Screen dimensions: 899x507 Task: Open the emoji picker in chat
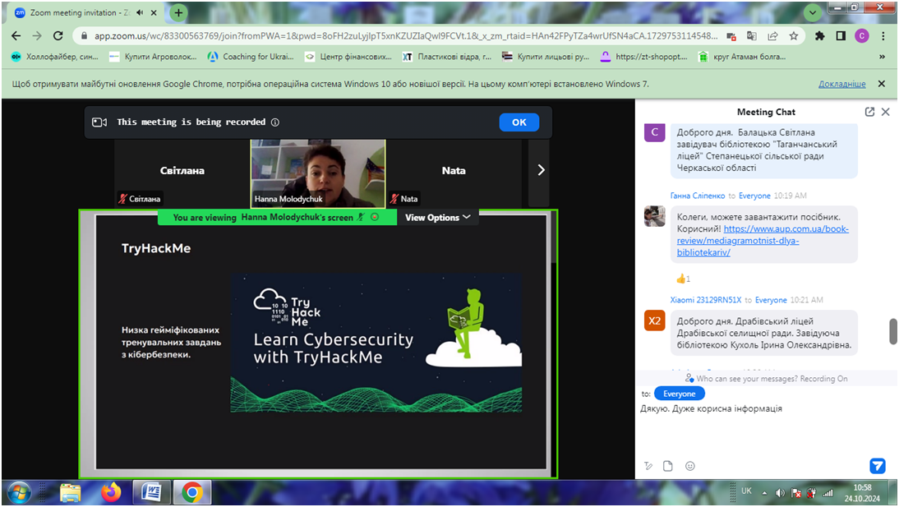(690, 466)
